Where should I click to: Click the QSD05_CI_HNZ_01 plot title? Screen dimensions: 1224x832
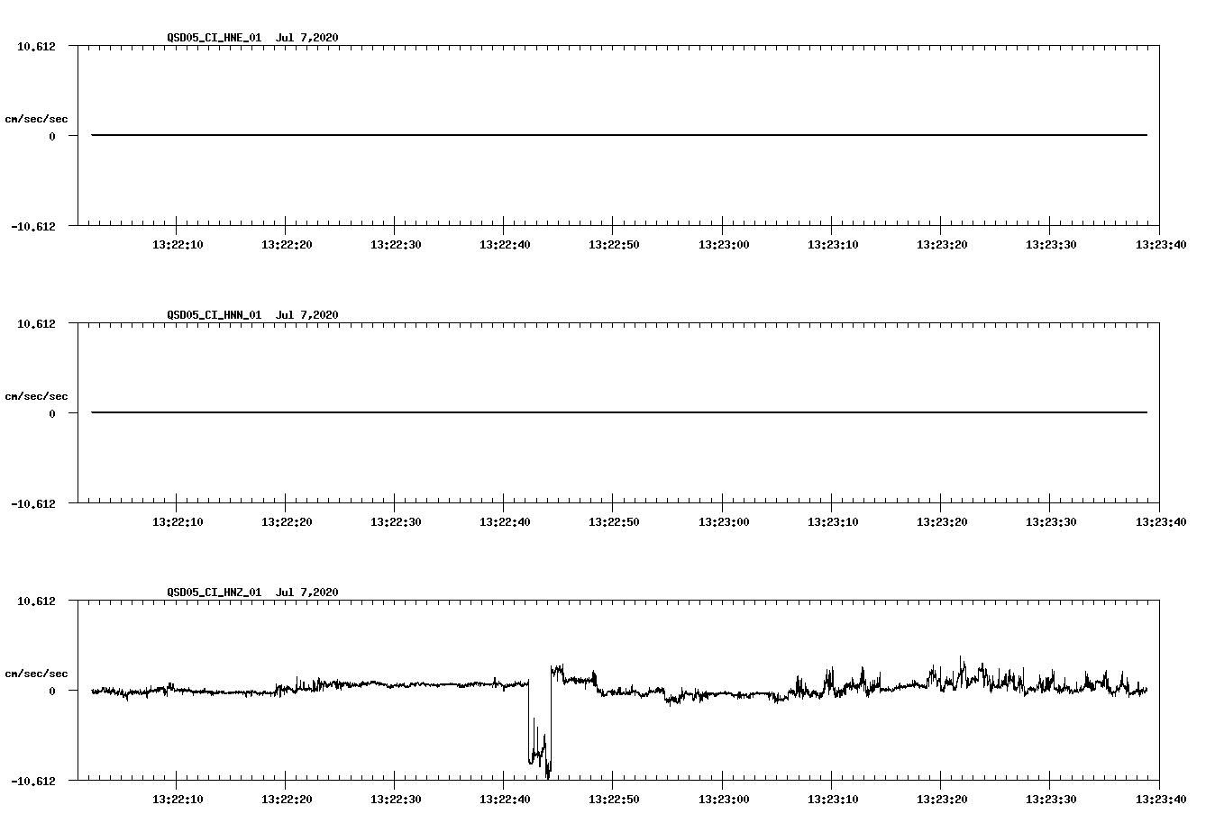pyautogui.click(x=214, y=592)
